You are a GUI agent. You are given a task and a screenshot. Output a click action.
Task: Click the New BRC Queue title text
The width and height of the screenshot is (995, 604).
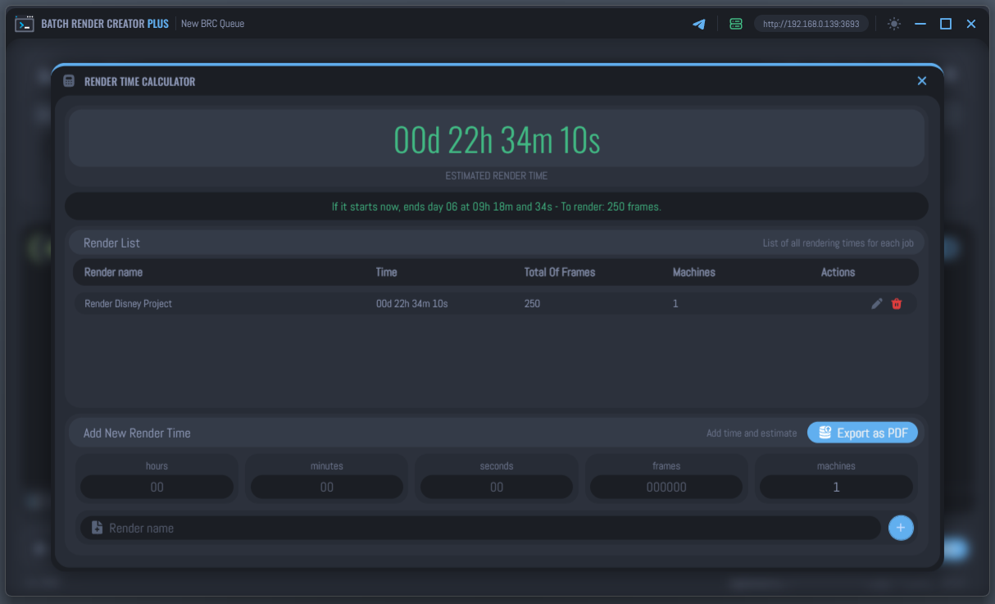(x=212, y=24)
